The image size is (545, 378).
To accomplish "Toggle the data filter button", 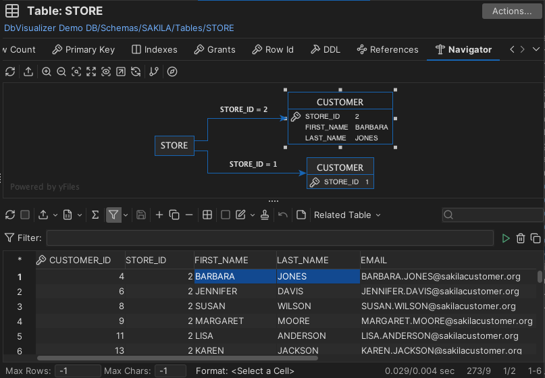I will (113, 215).
